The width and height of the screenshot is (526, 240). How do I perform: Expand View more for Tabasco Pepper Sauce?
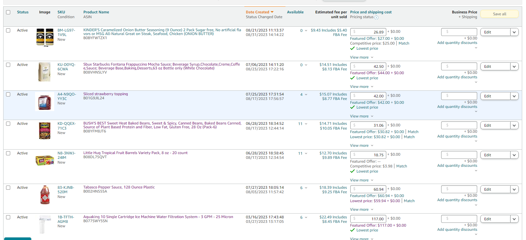[362, 209]
